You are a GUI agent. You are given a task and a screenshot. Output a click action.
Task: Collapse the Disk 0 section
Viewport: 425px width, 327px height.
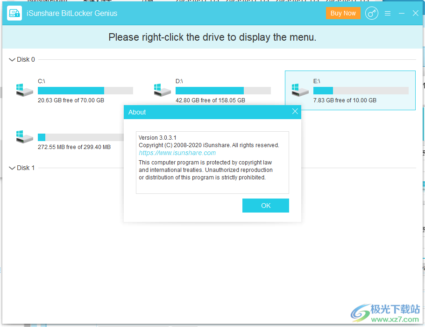point(12,60)
